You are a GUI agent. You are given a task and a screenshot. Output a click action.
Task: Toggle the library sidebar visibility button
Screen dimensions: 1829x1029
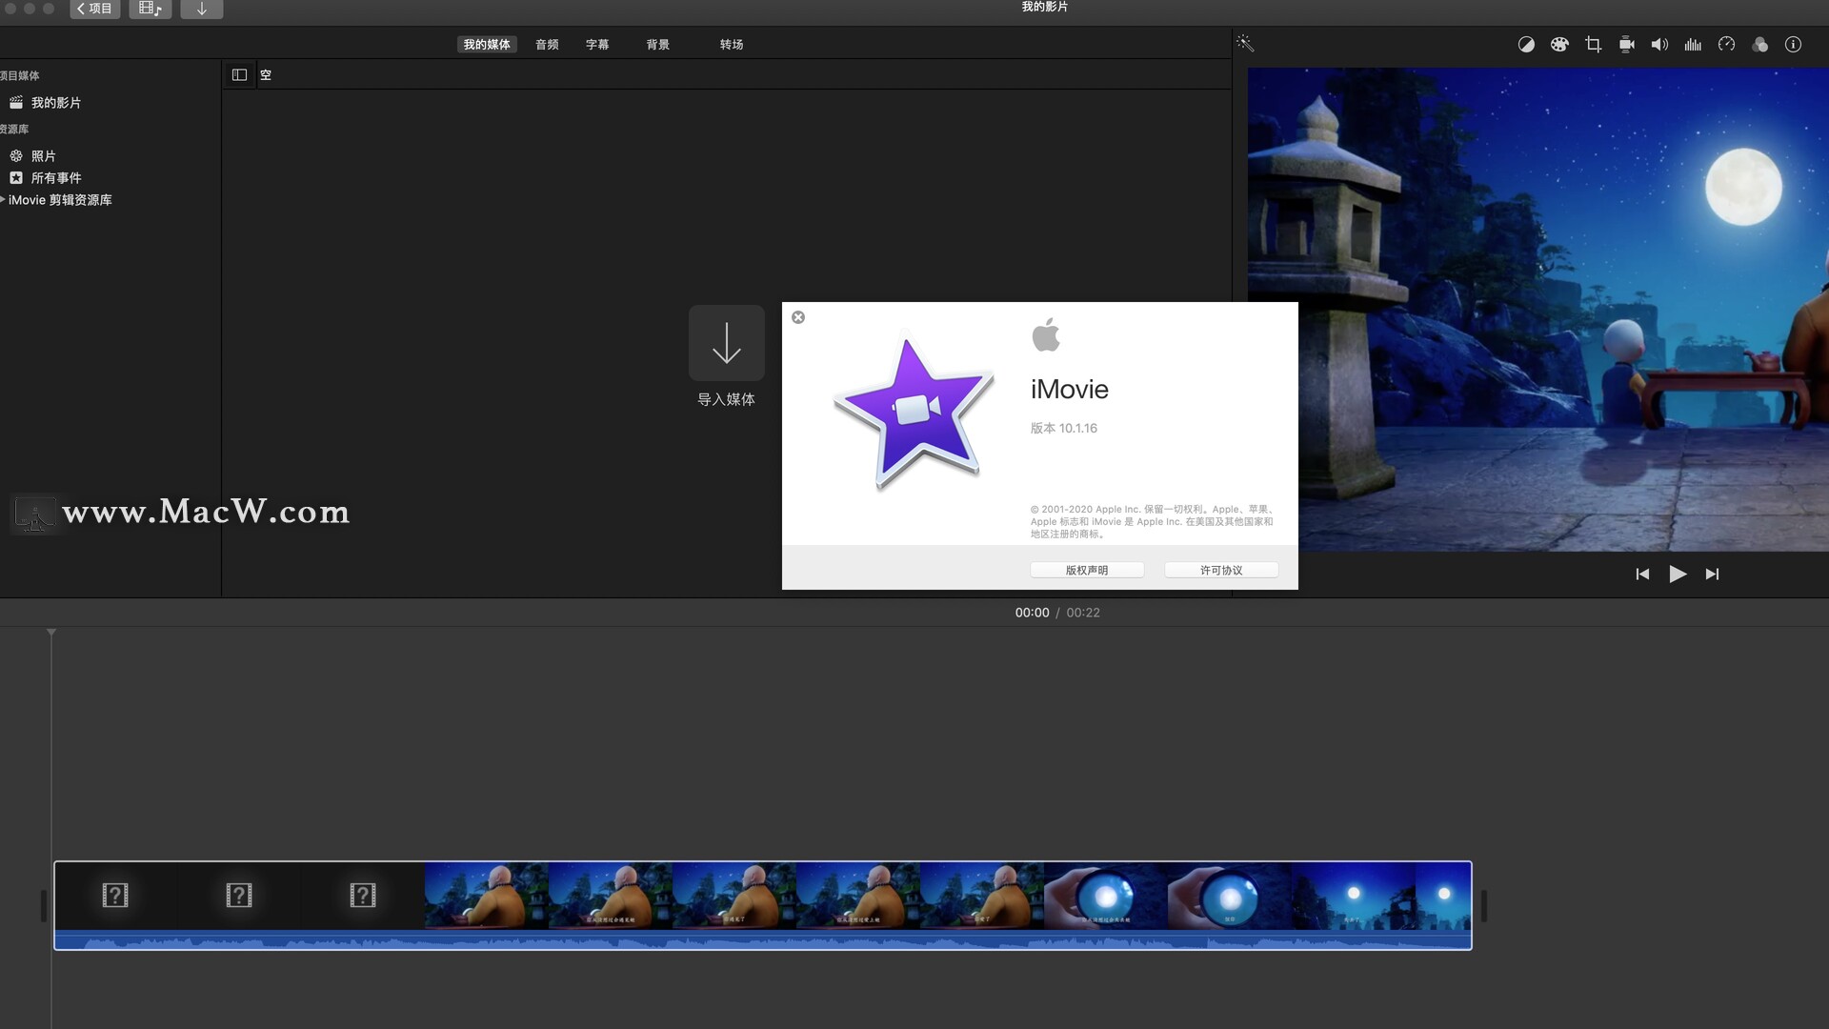click(239, 74)
